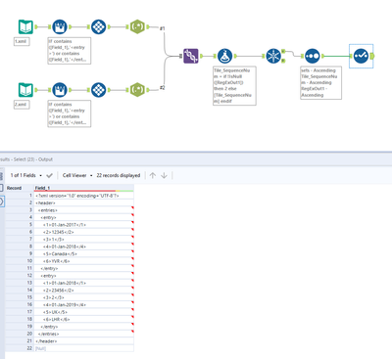Click the 1.xml annotation label

(22, 42)
